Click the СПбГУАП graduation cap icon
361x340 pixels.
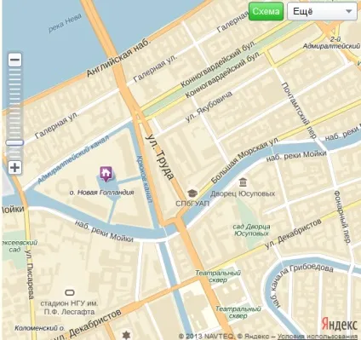point(192,193)
